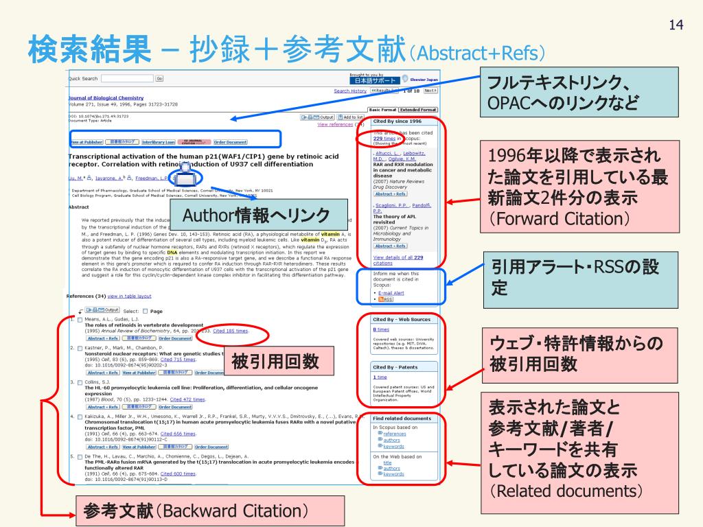Viewport: 703px width, 527px height.
Task: Focus the Quick Search input field
Action: point(127,78)
